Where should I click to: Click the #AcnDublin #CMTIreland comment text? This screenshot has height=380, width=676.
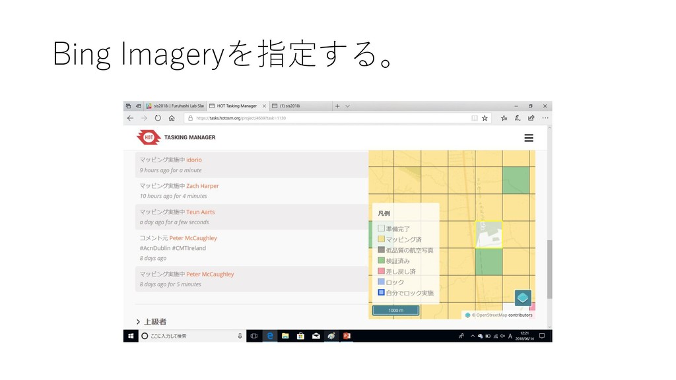pos(173,248)
